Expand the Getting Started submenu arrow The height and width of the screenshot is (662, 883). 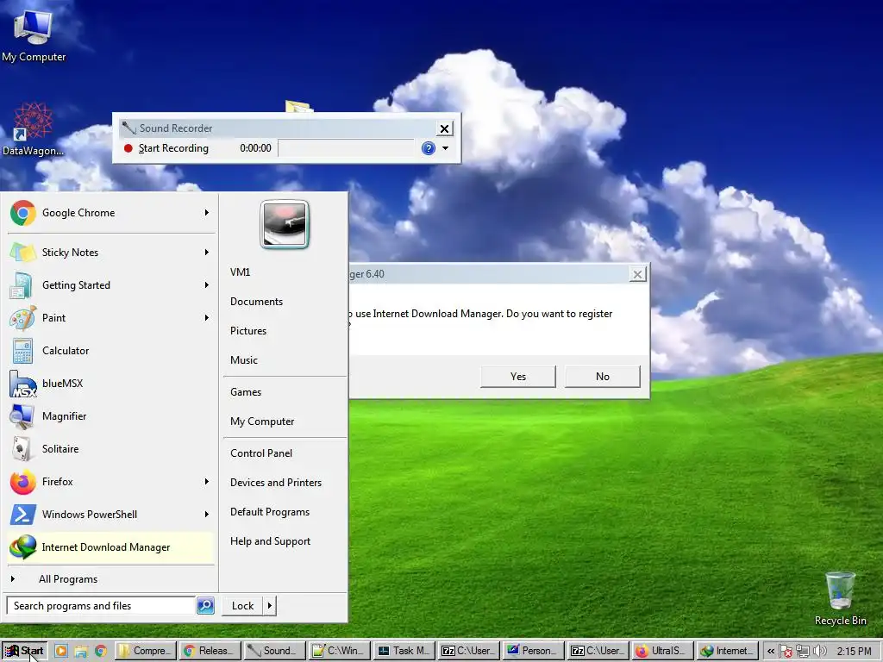click(207, 284)
